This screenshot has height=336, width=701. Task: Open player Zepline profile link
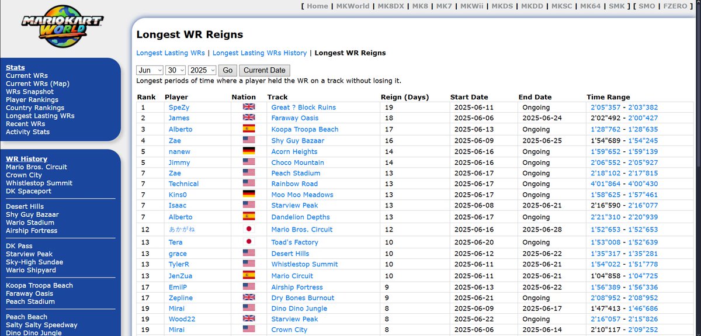coord(181,298)
